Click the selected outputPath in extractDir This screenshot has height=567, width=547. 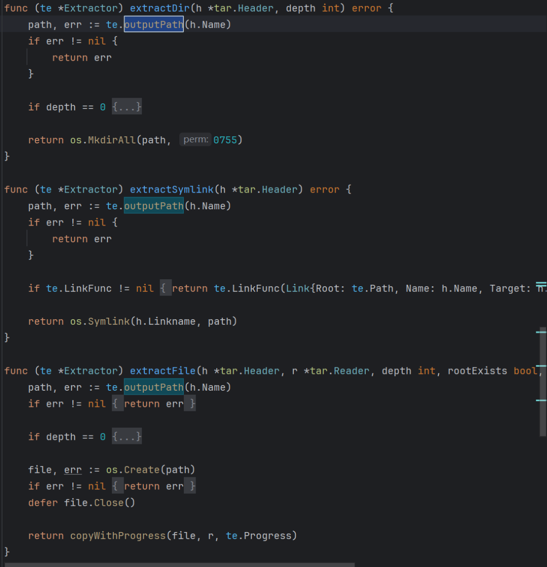pos(153,24)
